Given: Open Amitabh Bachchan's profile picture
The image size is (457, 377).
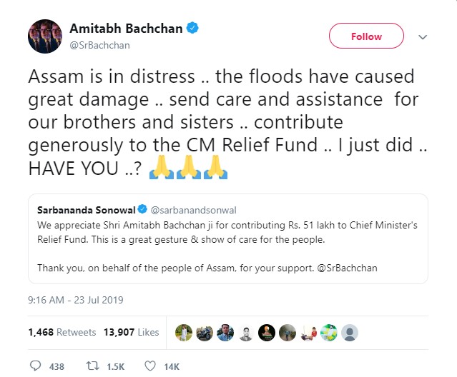Looking at the screenshot, I should (x=44, y=36).
